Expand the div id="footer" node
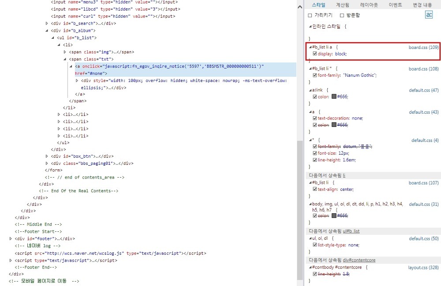The width and height of the screenshot is (441, 286). pyautogui.click(x=11, y=238)
